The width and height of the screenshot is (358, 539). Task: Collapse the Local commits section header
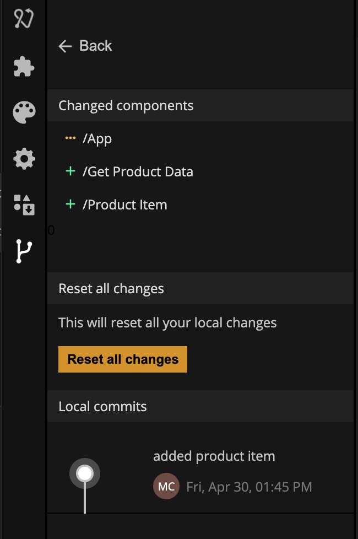[x=200, y=406]
